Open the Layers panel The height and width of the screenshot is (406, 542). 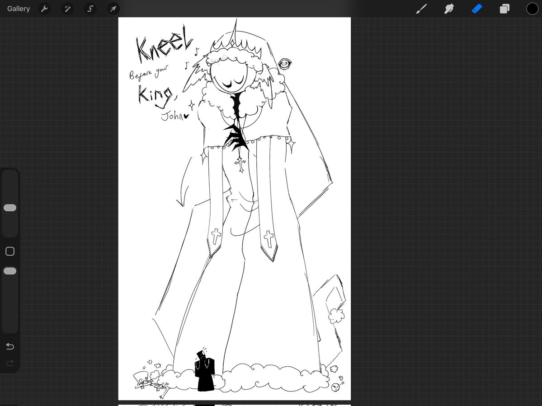pyautogui.click(x=504, y=9)
